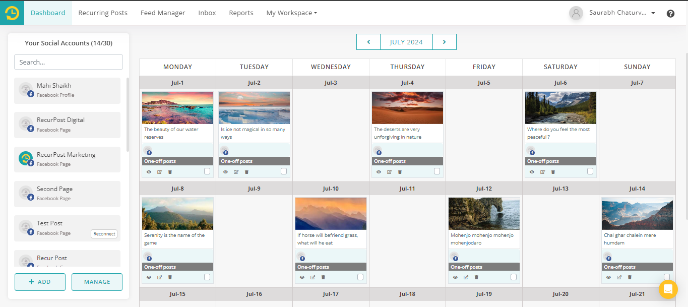Viewport: 688px width, 307px height.
Task: Go to previous month with left chevron
Action: [x=368, y=42]
